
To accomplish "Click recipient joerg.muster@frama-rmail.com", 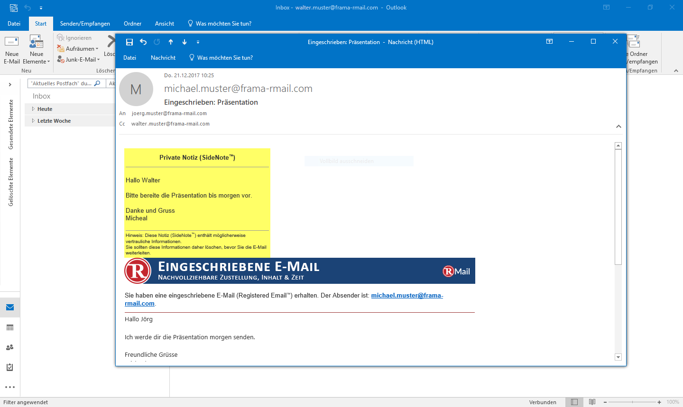I will pos(169,113).
